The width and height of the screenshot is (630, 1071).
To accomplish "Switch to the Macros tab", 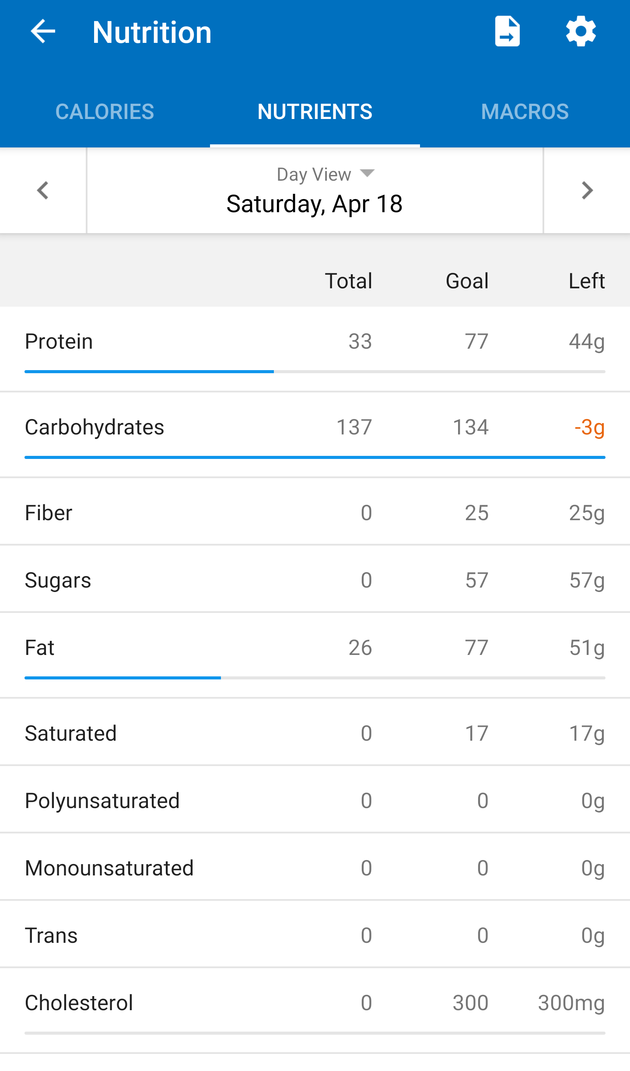I will (x=525, y=112).
